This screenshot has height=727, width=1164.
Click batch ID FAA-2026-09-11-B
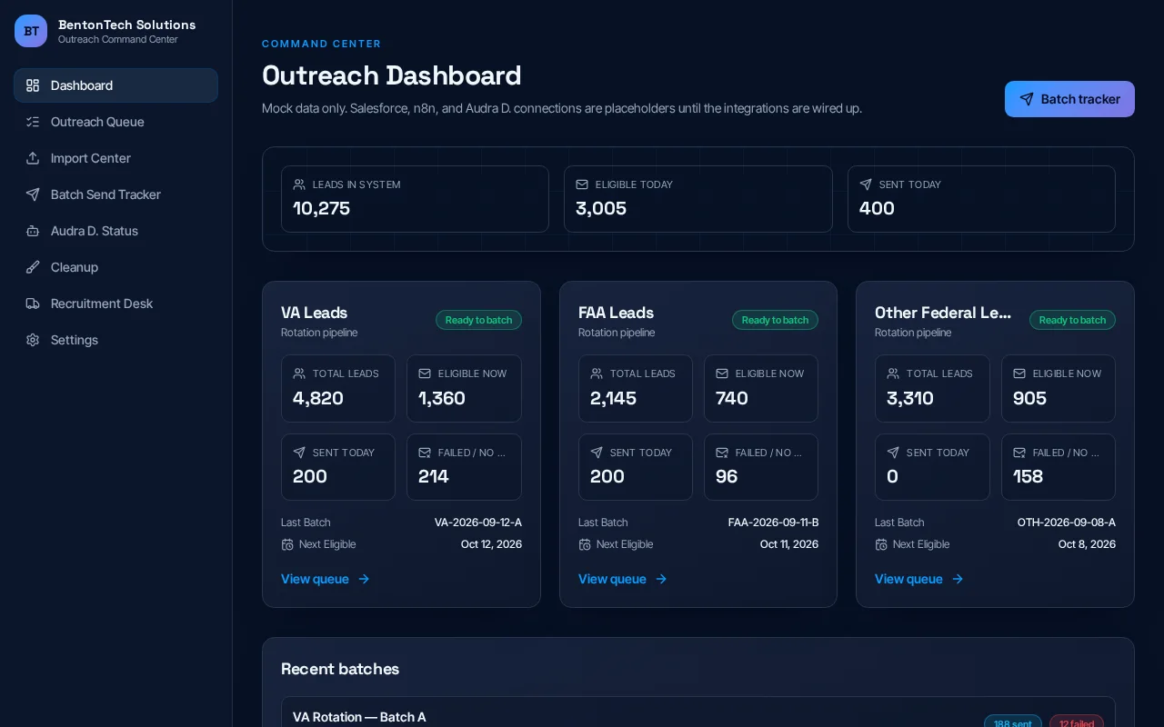[773, 523]
